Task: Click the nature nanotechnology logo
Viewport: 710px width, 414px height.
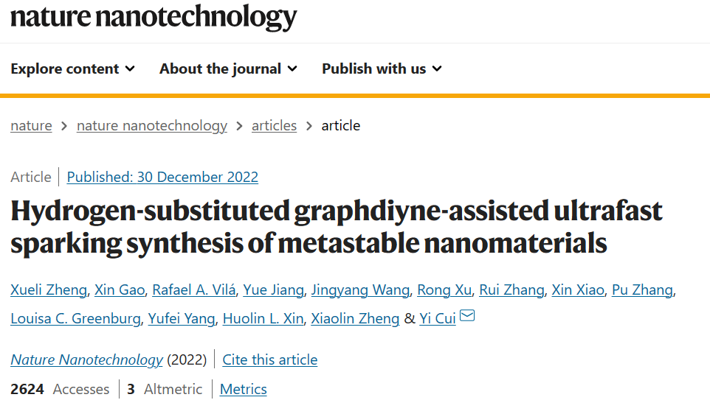Action: click(x=154, y=16)
